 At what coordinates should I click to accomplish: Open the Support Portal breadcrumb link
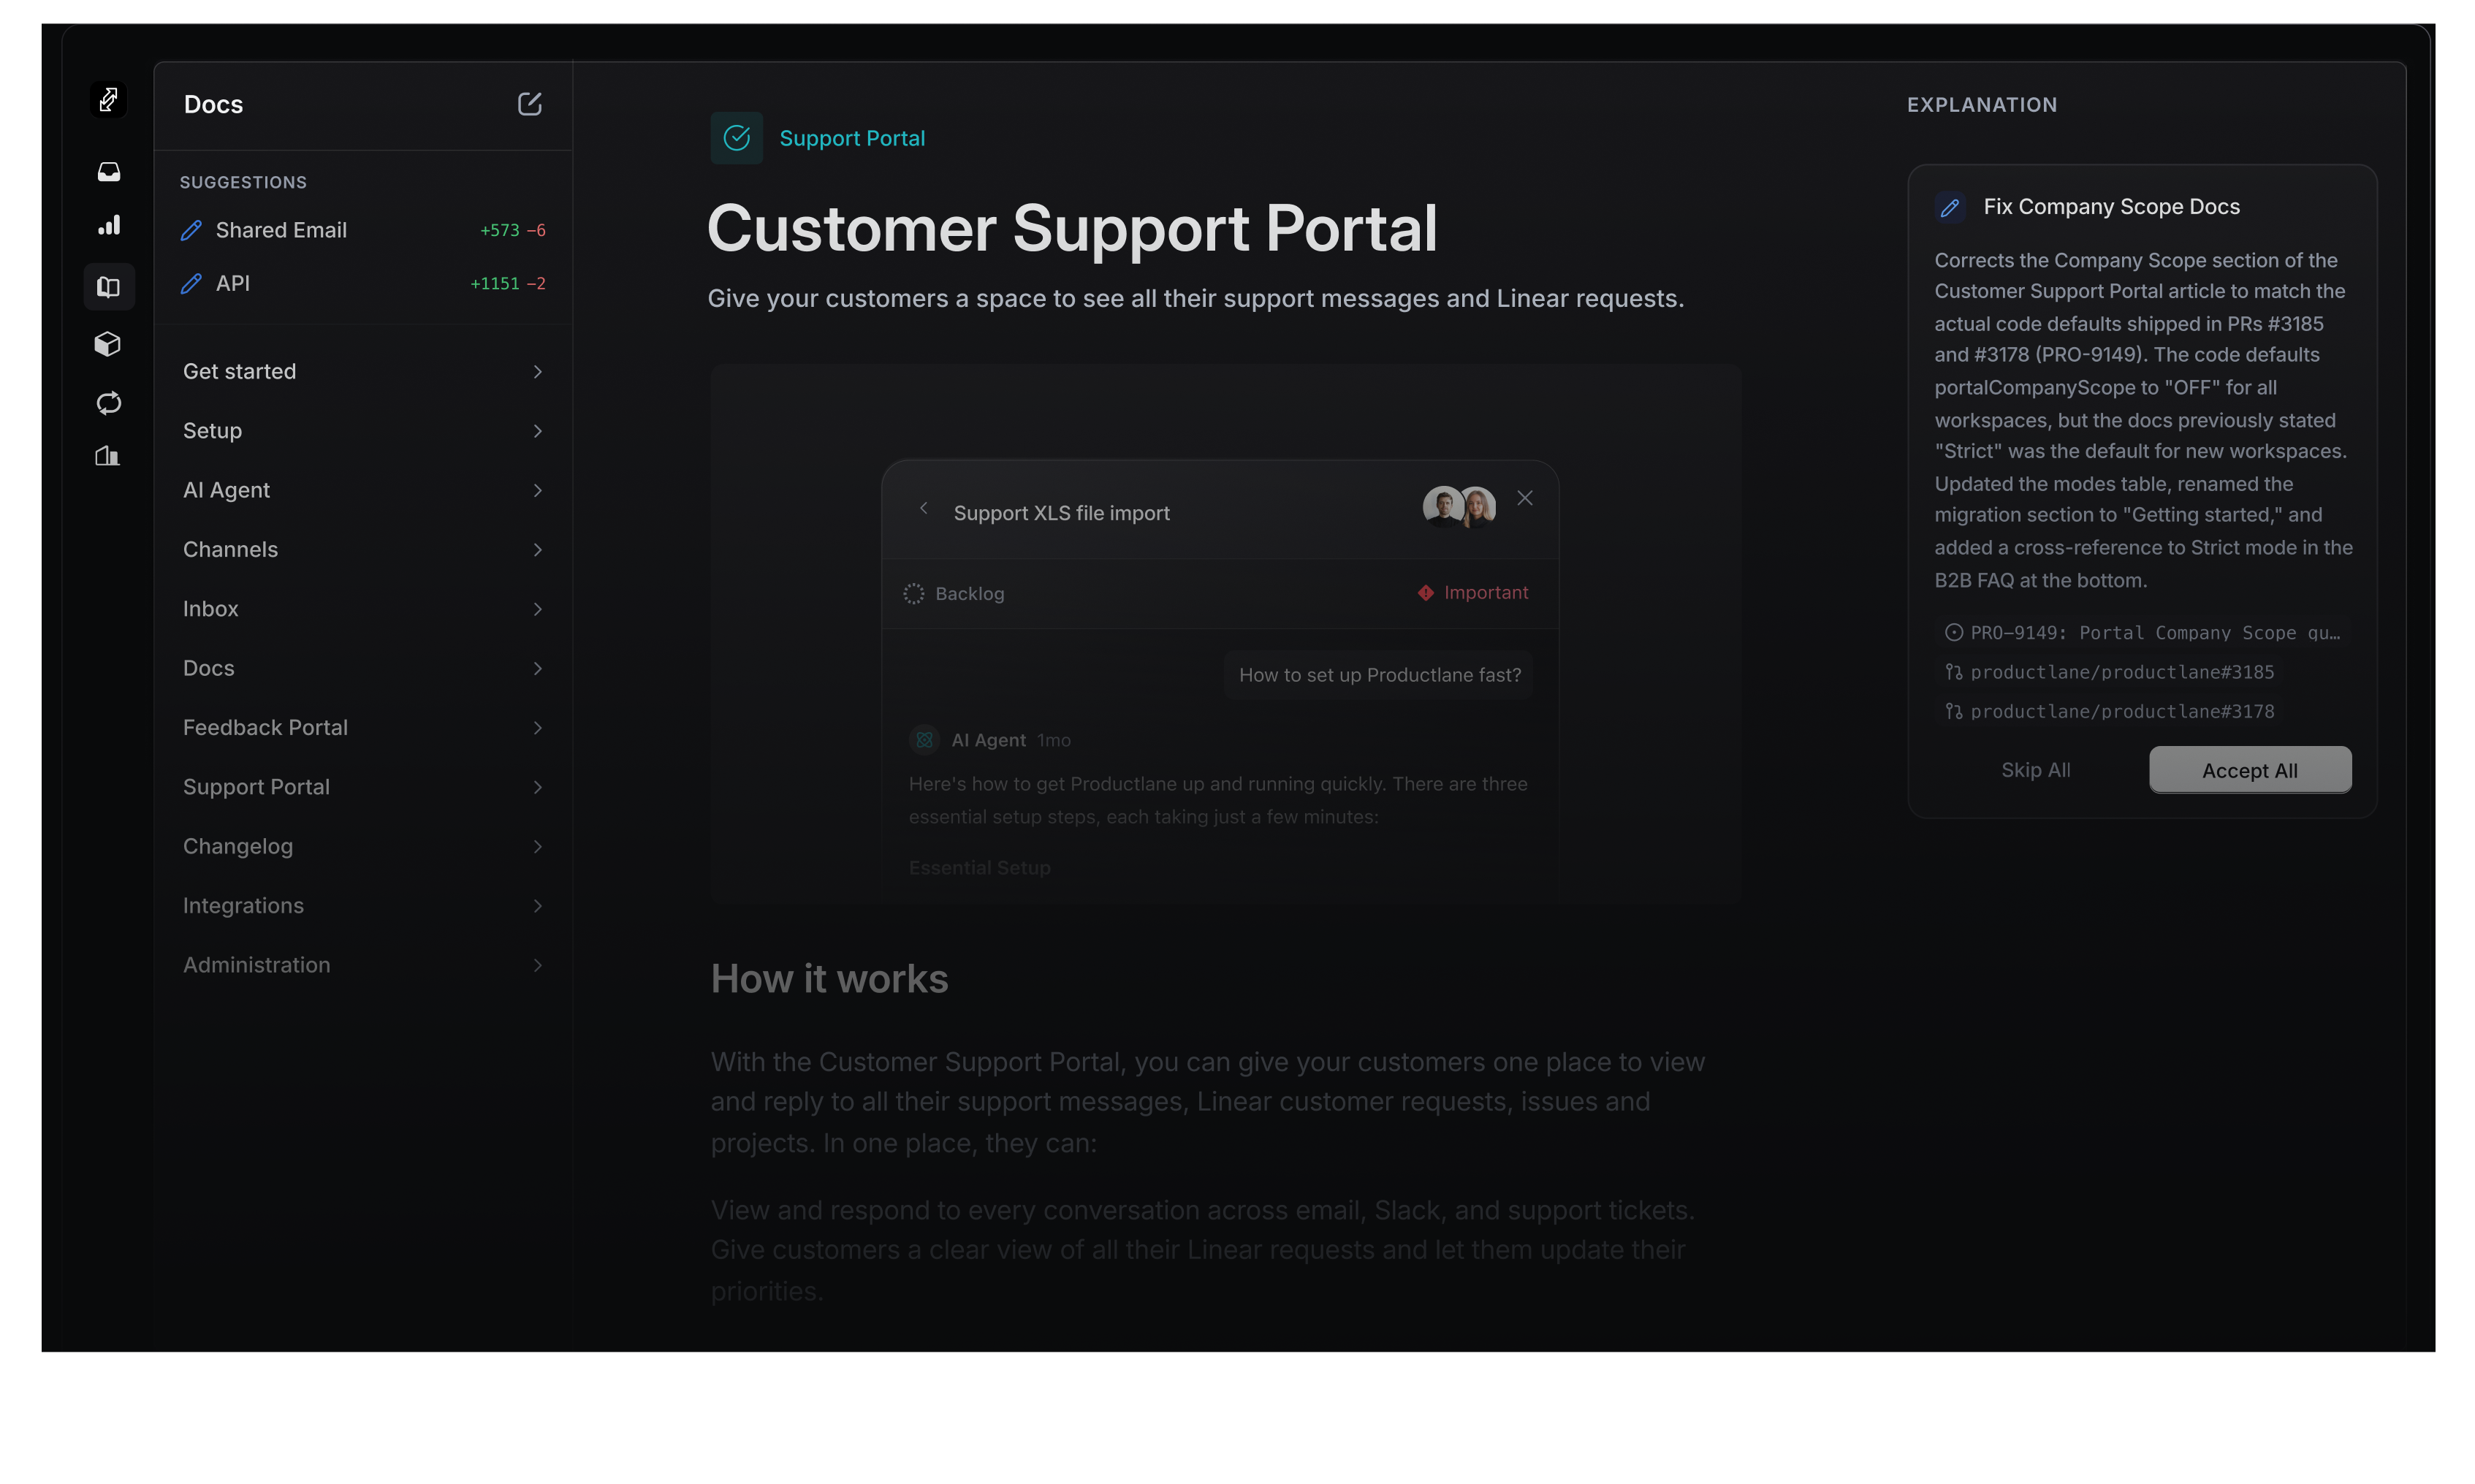(852, 138)
